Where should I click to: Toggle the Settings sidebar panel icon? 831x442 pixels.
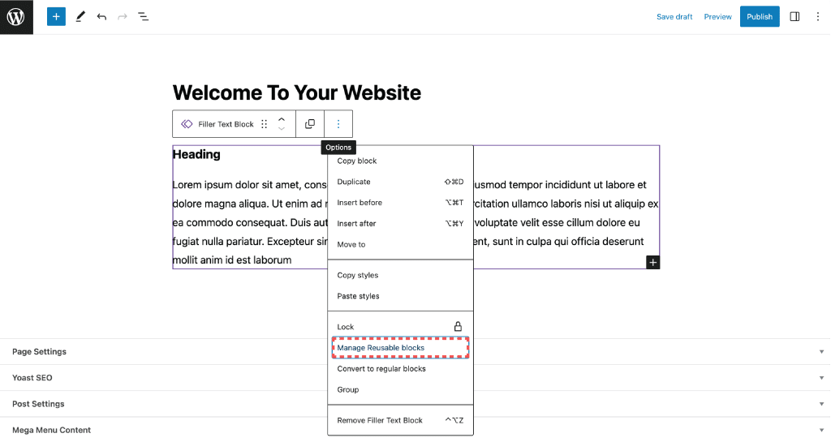click(794, 17)
